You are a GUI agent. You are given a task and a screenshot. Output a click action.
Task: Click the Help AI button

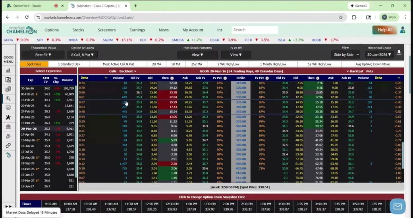point(384,30)
